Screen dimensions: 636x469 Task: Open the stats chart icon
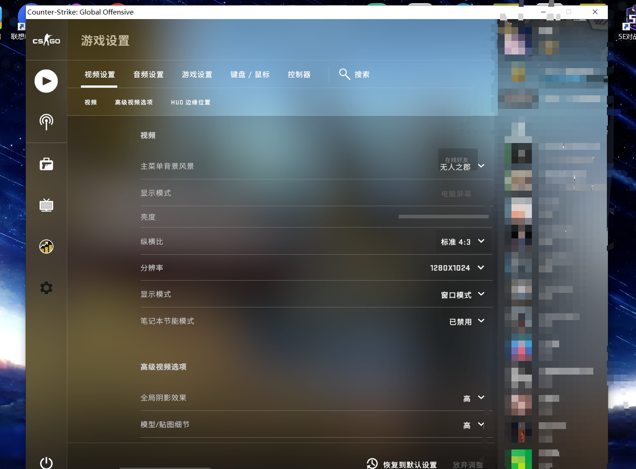pos(46,247)
